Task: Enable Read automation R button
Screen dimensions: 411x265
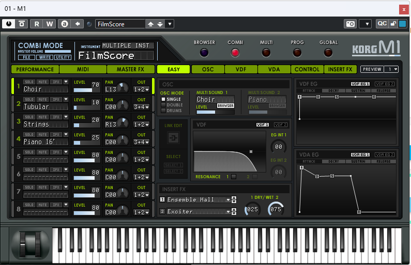Action: coord(37,24)
